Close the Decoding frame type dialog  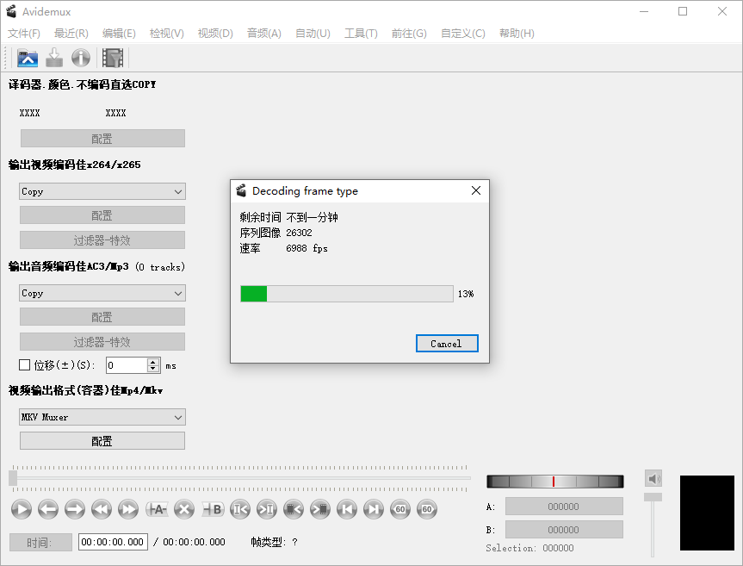point(475,190)
